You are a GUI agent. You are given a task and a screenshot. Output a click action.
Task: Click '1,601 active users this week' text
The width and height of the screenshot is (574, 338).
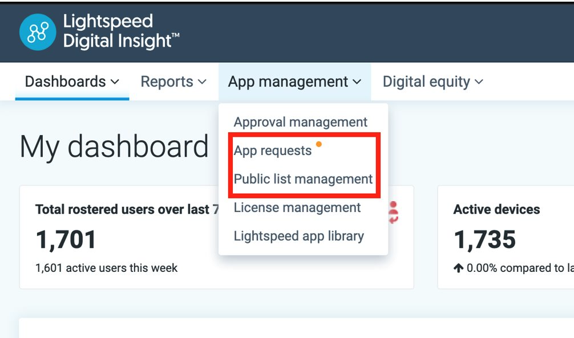(x=106, y=268)
